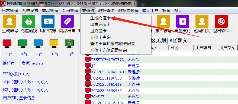This screenshot has width=238, height=104.
Task: Click the yellow monitor status icon
Action: [54, 44]
